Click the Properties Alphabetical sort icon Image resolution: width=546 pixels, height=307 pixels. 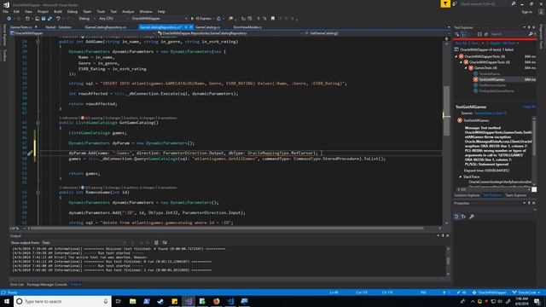click(x=463, y=217)
